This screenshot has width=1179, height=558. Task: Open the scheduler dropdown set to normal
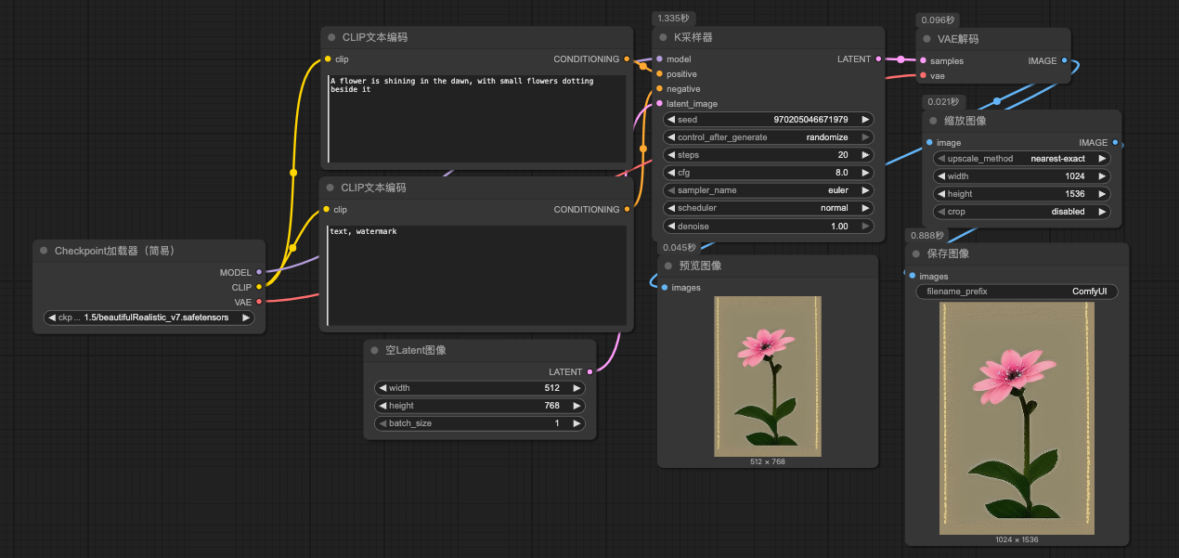click(x=768, y=208)
